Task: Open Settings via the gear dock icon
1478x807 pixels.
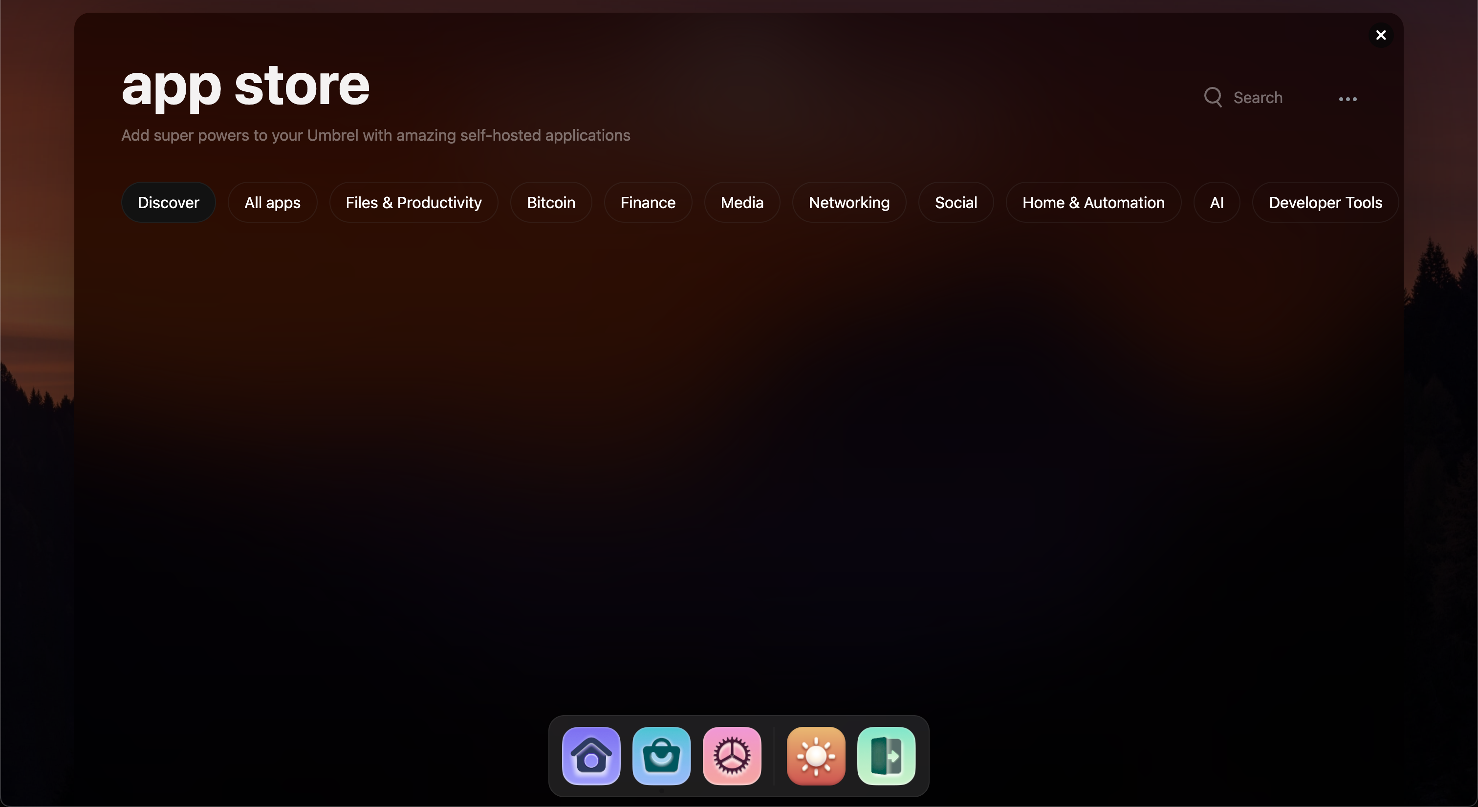Action: coord(732,757)
